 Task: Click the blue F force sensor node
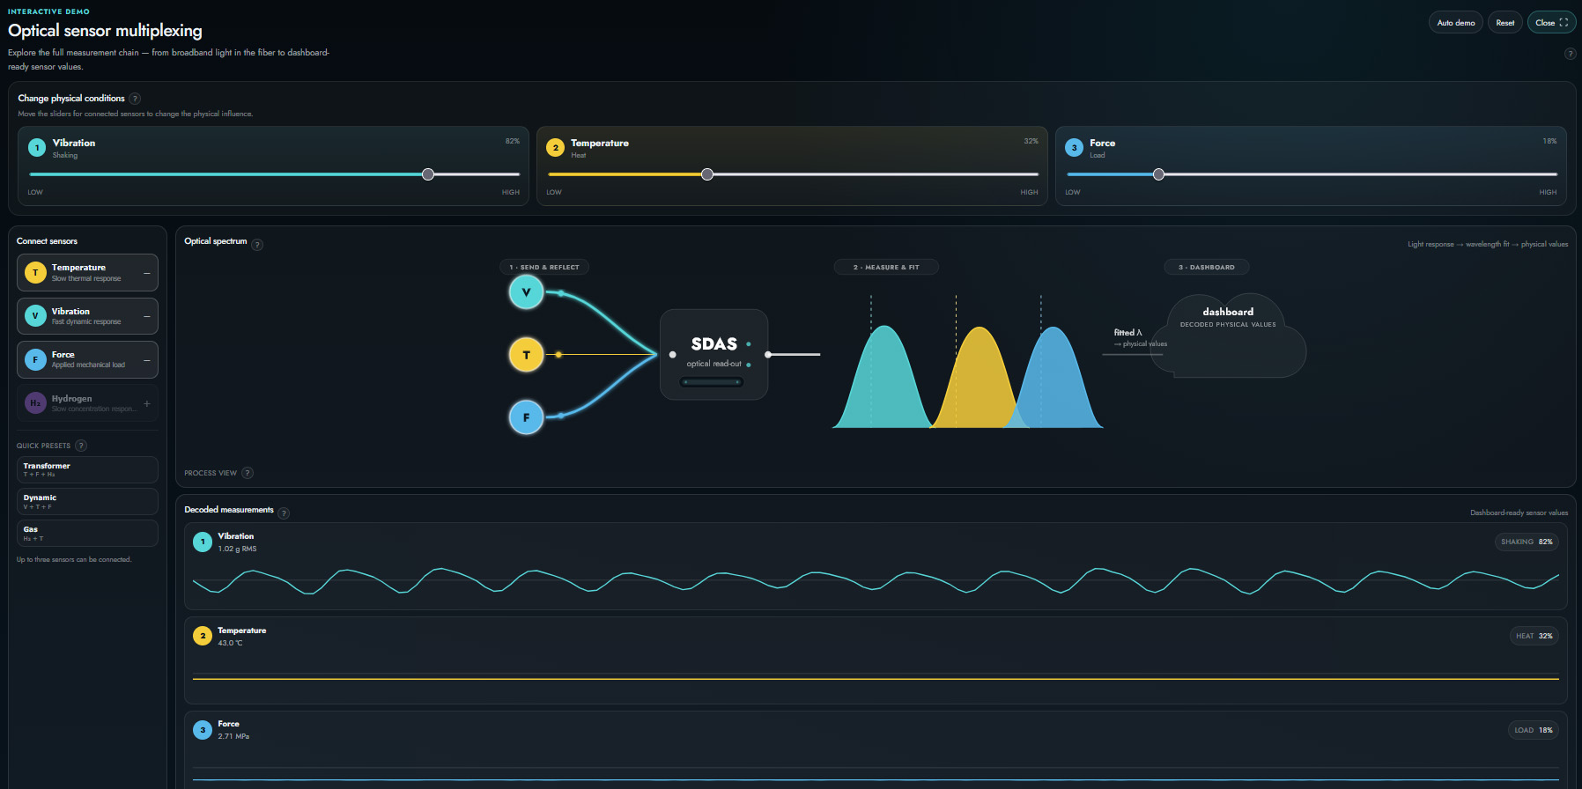(x=526, y=417)
